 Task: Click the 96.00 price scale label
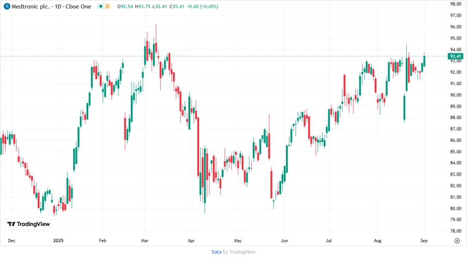pos(456,27)
